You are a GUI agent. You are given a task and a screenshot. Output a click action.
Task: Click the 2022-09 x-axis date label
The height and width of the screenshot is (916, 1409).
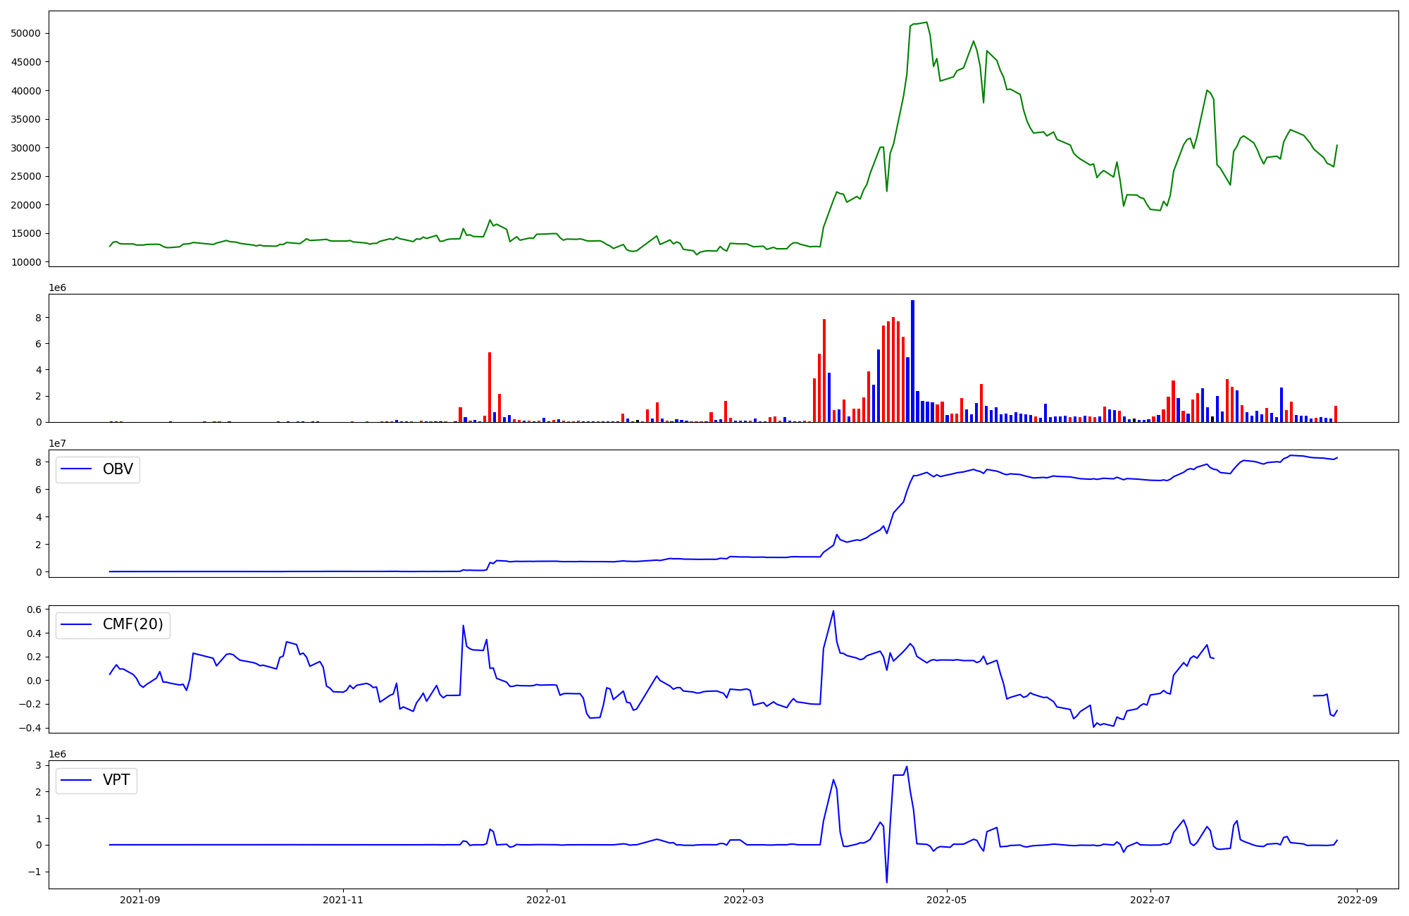point(1357,900)
